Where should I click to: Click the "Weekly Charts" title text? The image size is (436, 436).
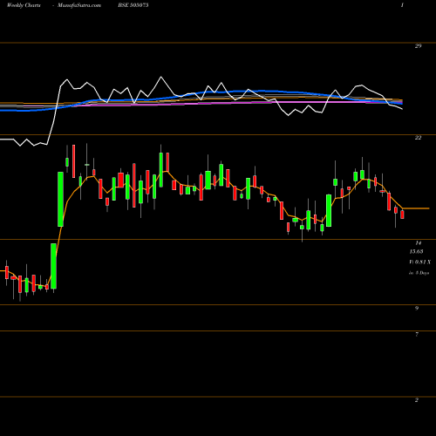(x=24, y=5)
